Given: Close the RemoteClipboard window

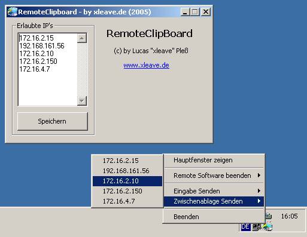Looking at the screenshot, I should (x=205, y=12).
